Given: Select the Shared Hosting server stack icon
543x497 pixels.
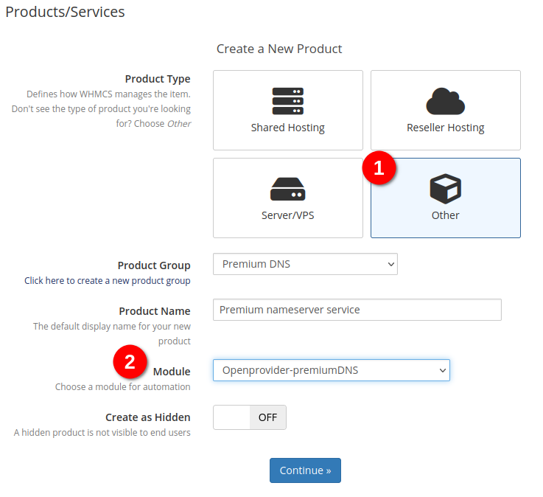Looking at the screenshot, I should click(287, 101).
